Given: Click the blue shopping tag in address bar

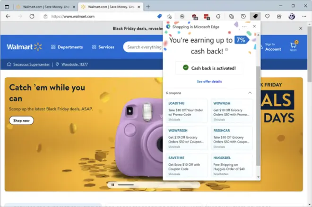Looking at the screenshot, I should pyautogui.click(x=159, y=17).
